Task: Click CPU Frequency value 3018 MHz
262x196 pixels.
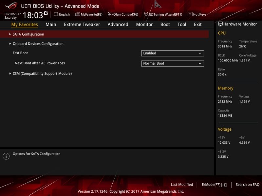Action: click(x=225, y=46)
